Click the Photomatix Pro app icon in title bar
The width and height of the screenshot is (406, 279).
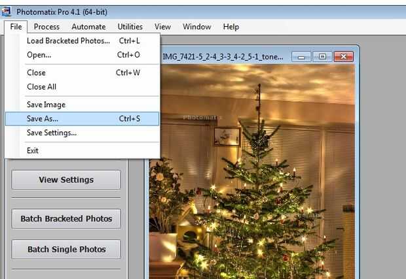pos(6,12)
